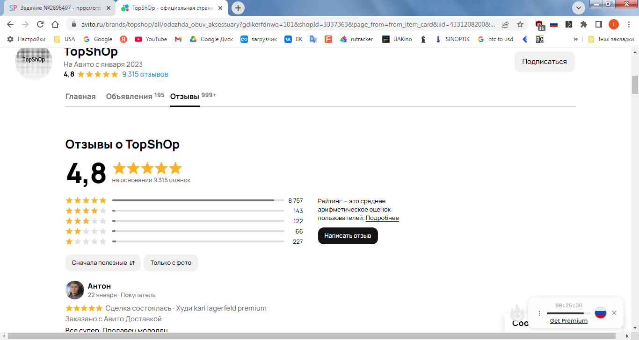Image resolution: width=639 pixels, height=340 pixels.
Task: Open the Chrome profile avatar
Action: coord(613,24)
